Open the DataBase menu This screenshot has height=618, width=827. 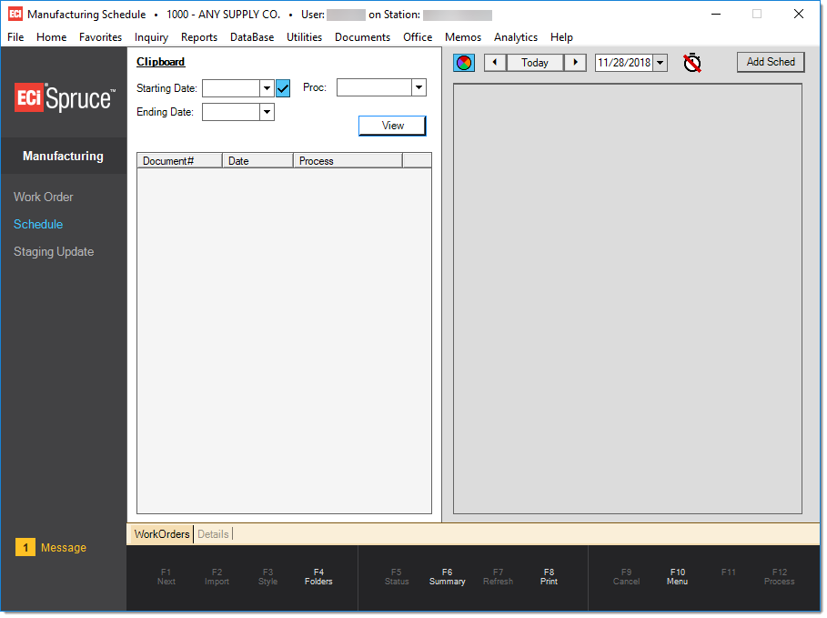coord(252,37)
